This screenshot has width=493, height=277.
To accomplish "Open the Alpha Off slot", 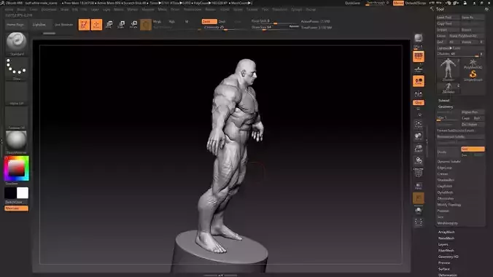I will [16, 93].
